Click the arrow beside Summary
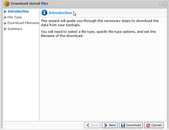 pos(5,29)
